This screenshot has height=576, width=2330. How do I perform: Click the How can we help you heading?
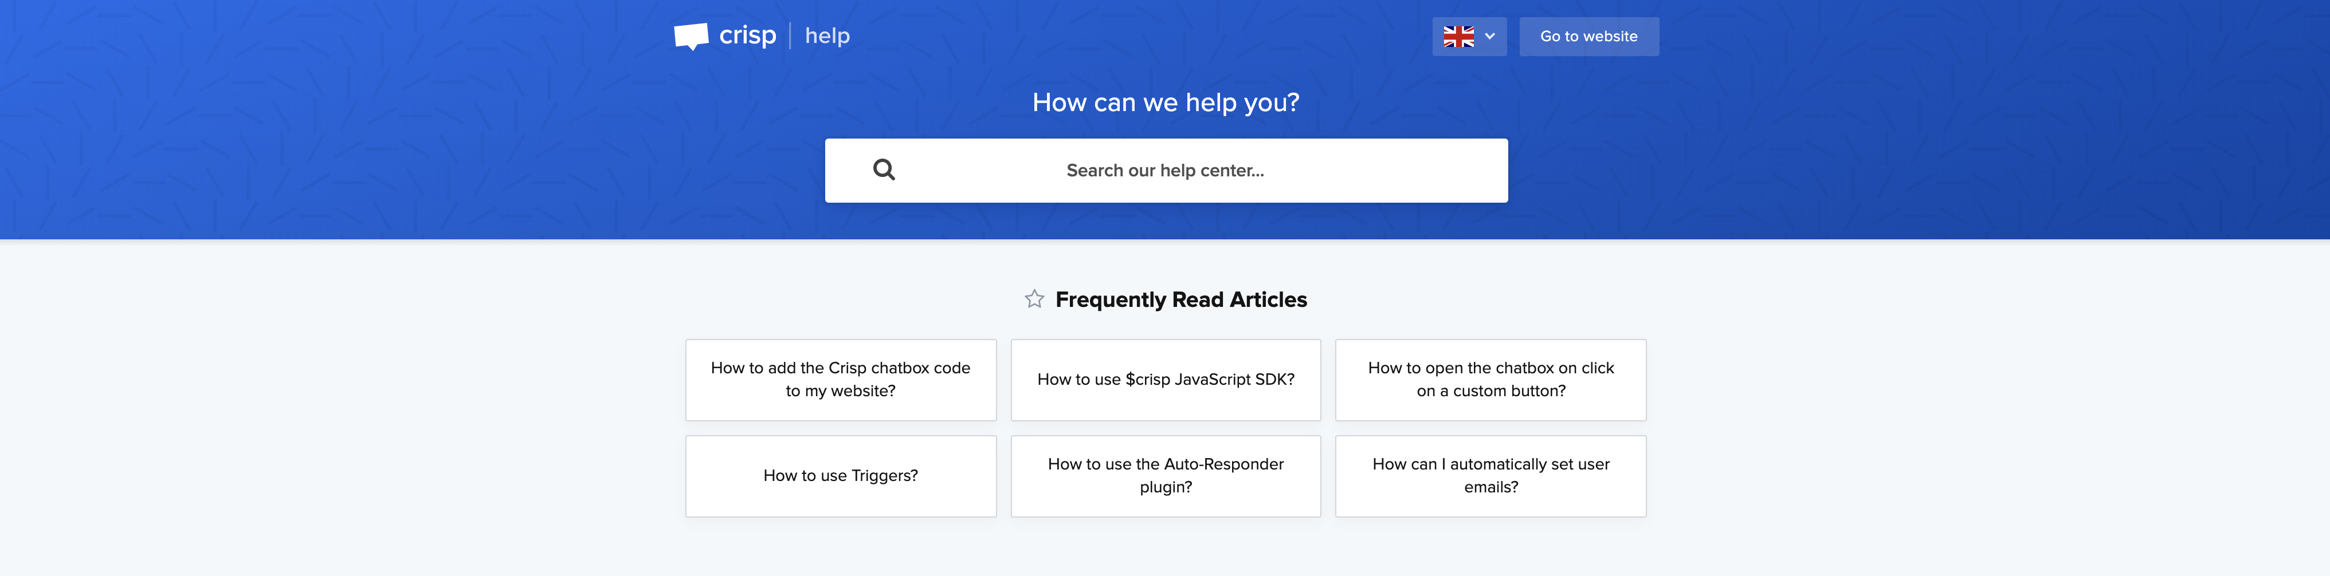[1165, 103]
